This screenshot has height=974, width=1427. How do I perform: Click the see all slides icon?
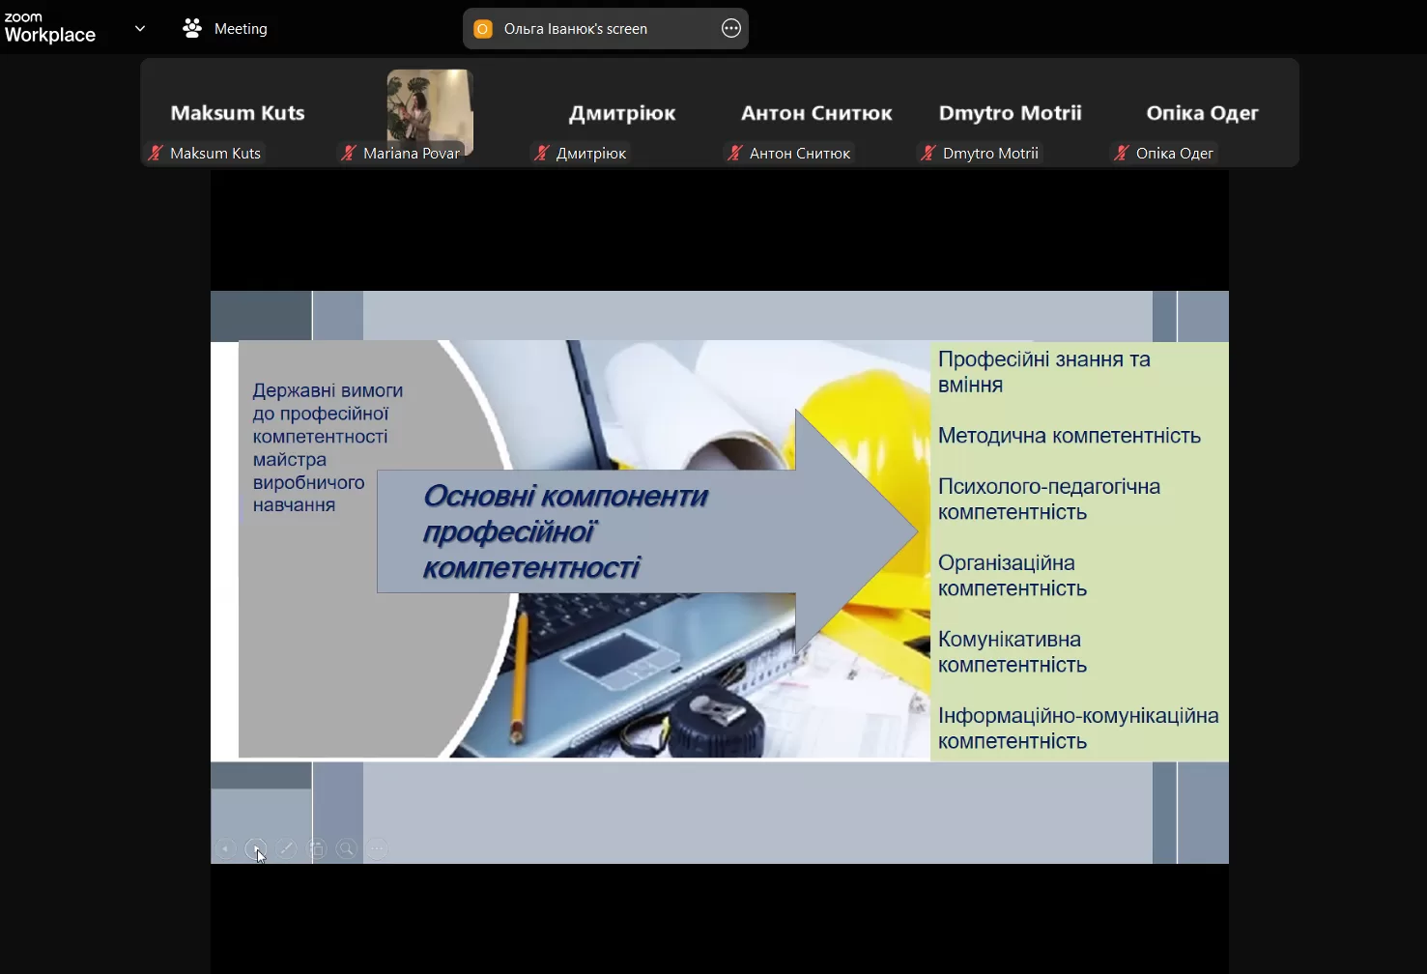coord(317,849)
